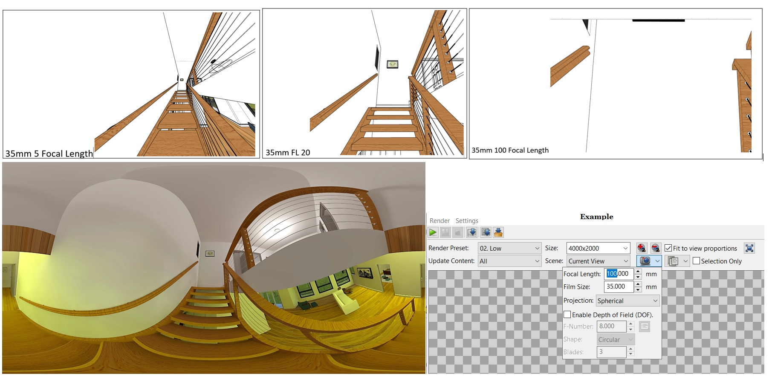Stop the render with the stop icon

pyautogui.click(x=457, y=232)
